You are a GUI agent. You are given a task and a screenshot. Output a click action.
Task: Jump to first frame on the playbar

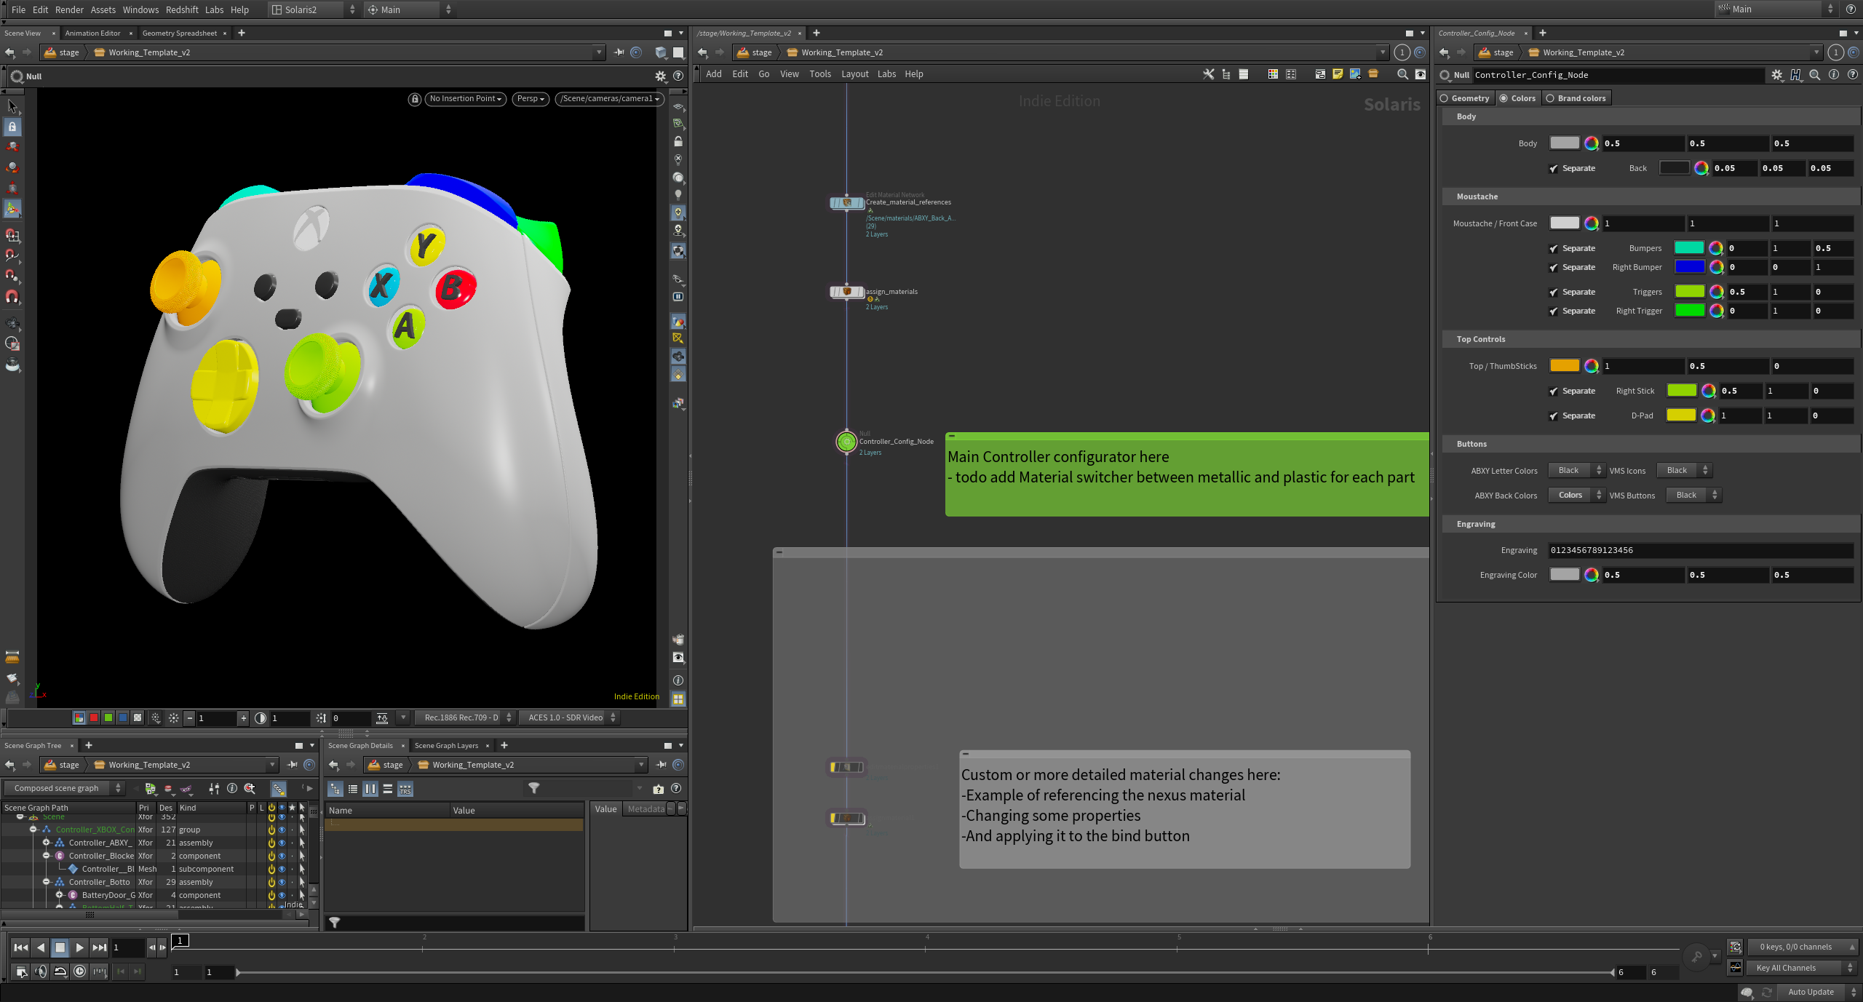pos(21,947)
